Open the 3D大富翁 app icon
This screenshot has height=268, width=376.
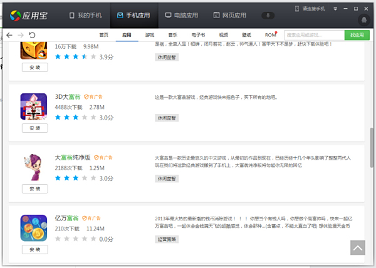(x=34, y=106)
